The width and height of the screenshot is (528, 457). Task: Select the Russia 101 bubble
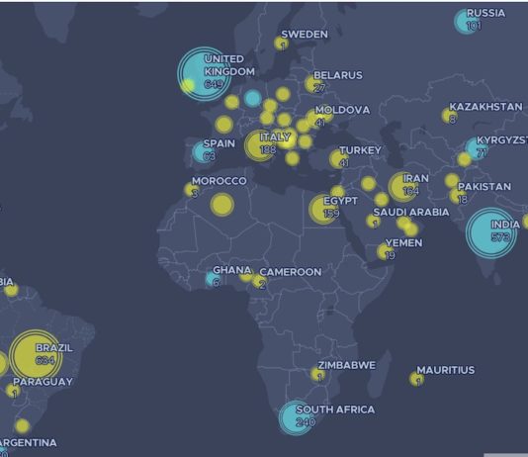click(x=467, y=21)
